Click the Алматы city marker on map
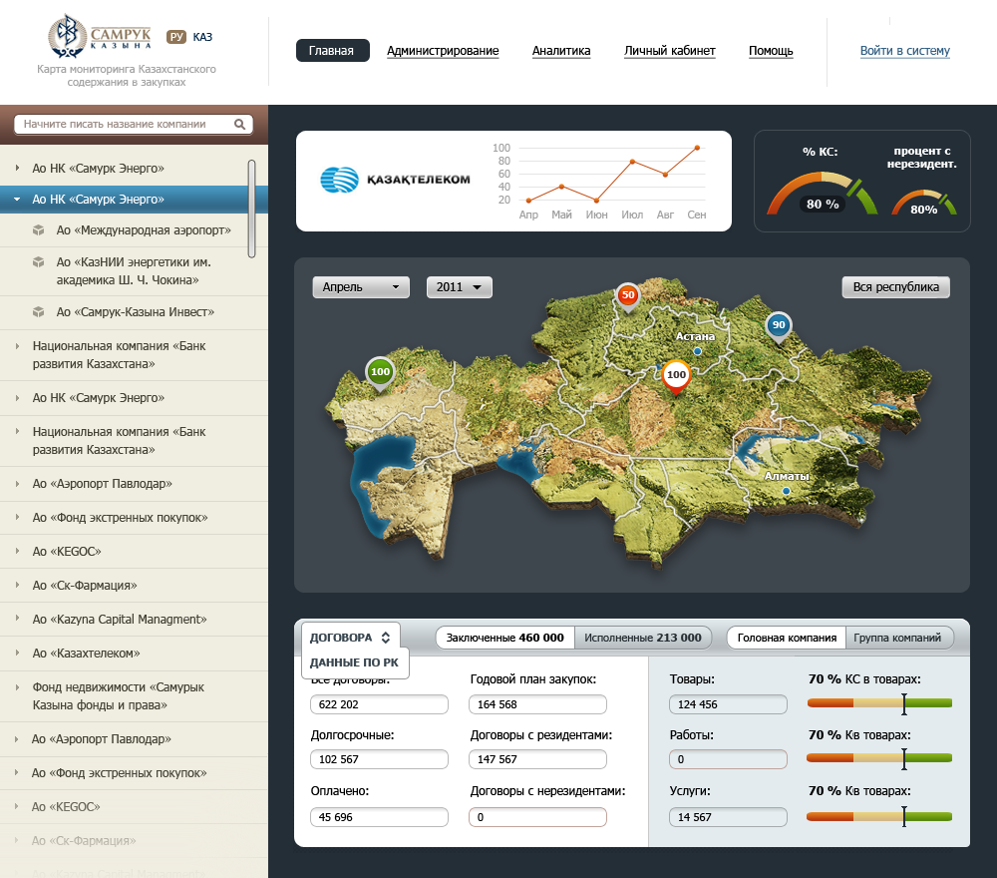The width and height of the screenshot is (997, 878). click(x=787, y=491)
